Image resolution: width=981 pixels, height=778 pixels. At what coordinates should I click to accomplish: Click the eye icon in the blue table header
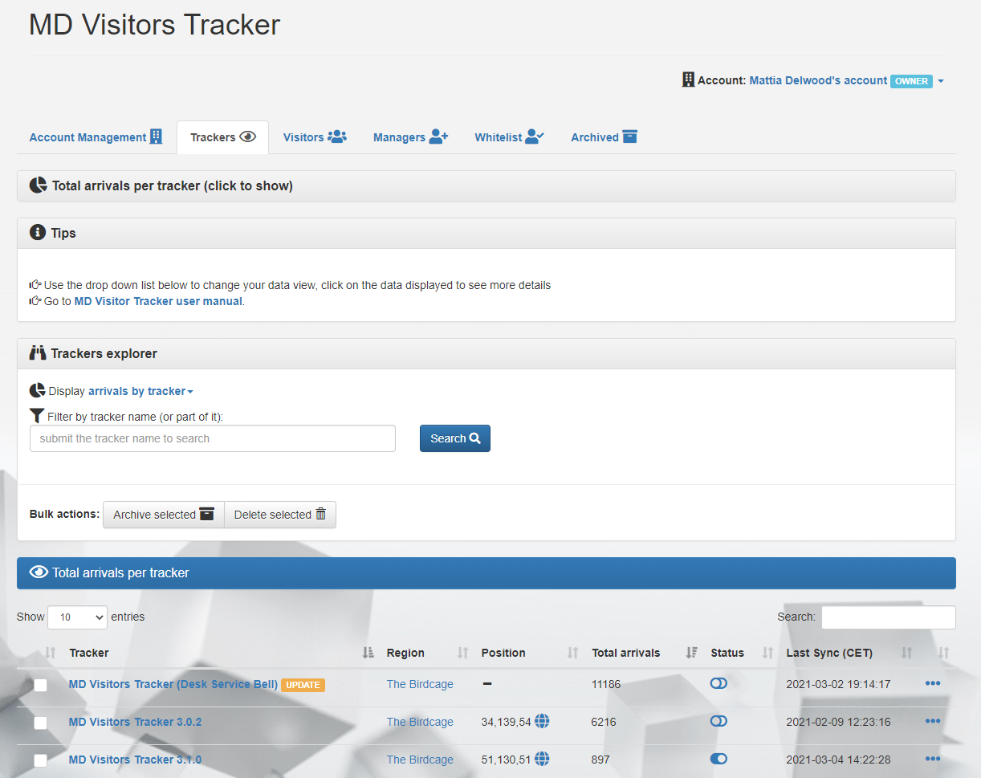pos(39,572)
